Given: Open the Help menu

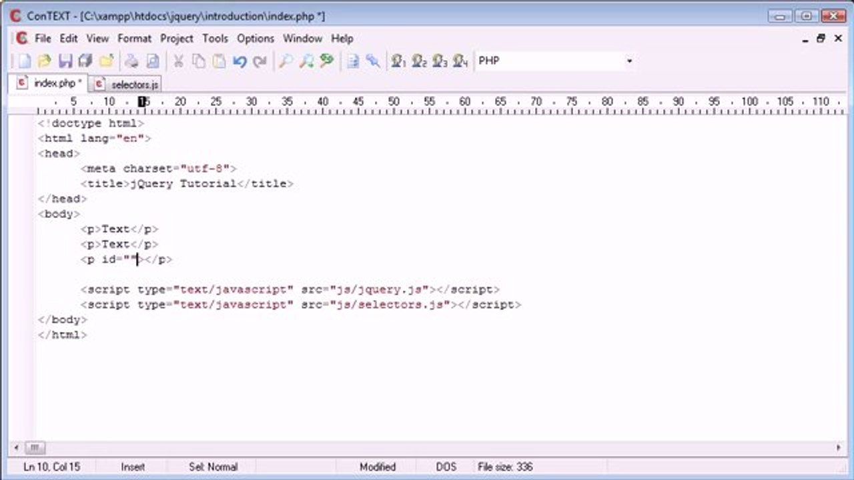Looking at the screenshot, I should tap(342, 39).
